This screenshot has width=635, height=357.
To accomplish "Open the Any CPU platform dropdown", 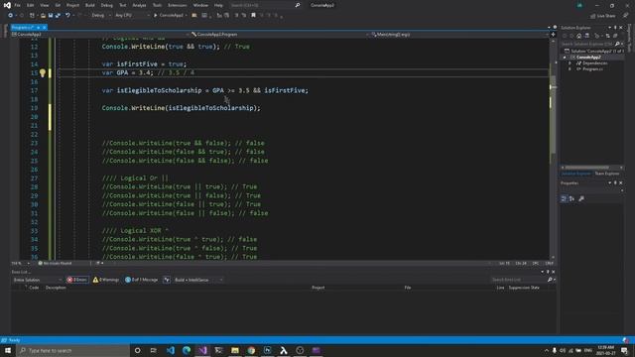I will click(x=132, y=16).
